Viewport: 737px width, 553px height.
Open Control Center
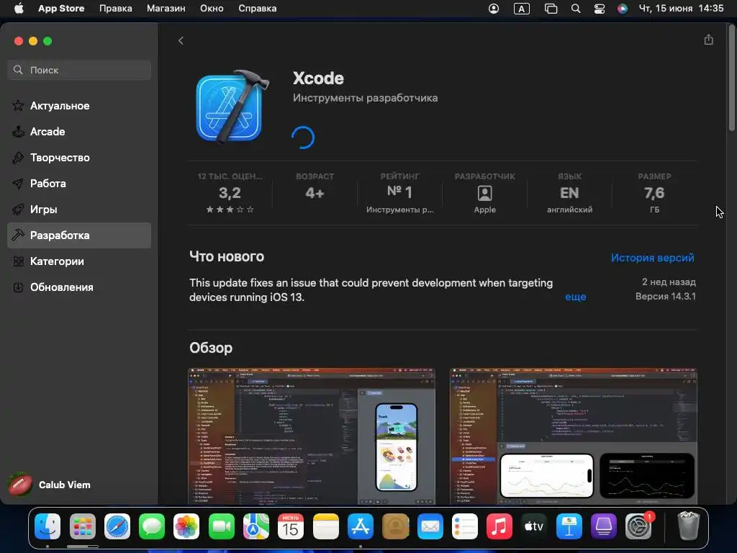pos(600,9)
